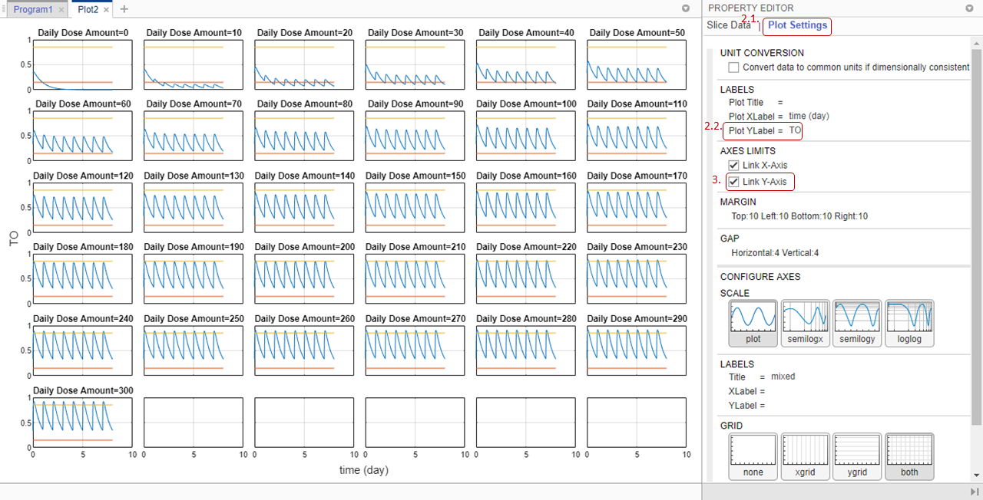Click the Daily Dose Amount=10 title
Viewport: 983px width, 500px height.
point(194,33)
